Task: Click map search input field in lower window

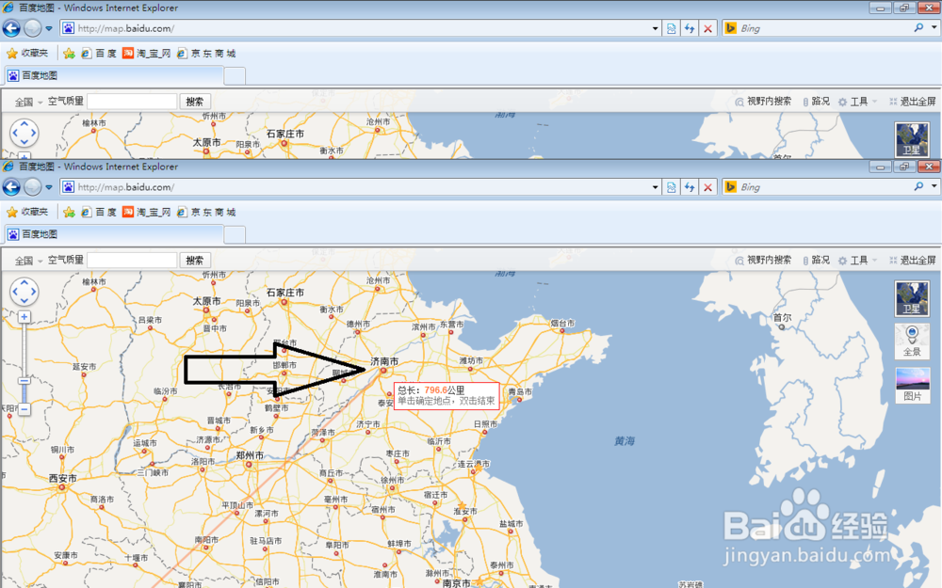Action: pos(132,260)
